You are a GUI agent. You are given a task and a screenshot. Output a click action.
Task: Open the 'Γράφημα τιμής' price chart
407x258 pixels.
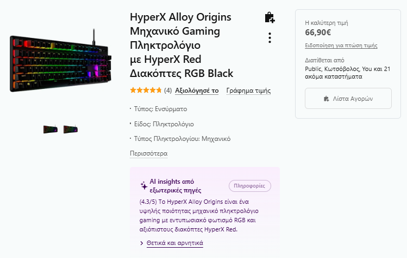248,91
